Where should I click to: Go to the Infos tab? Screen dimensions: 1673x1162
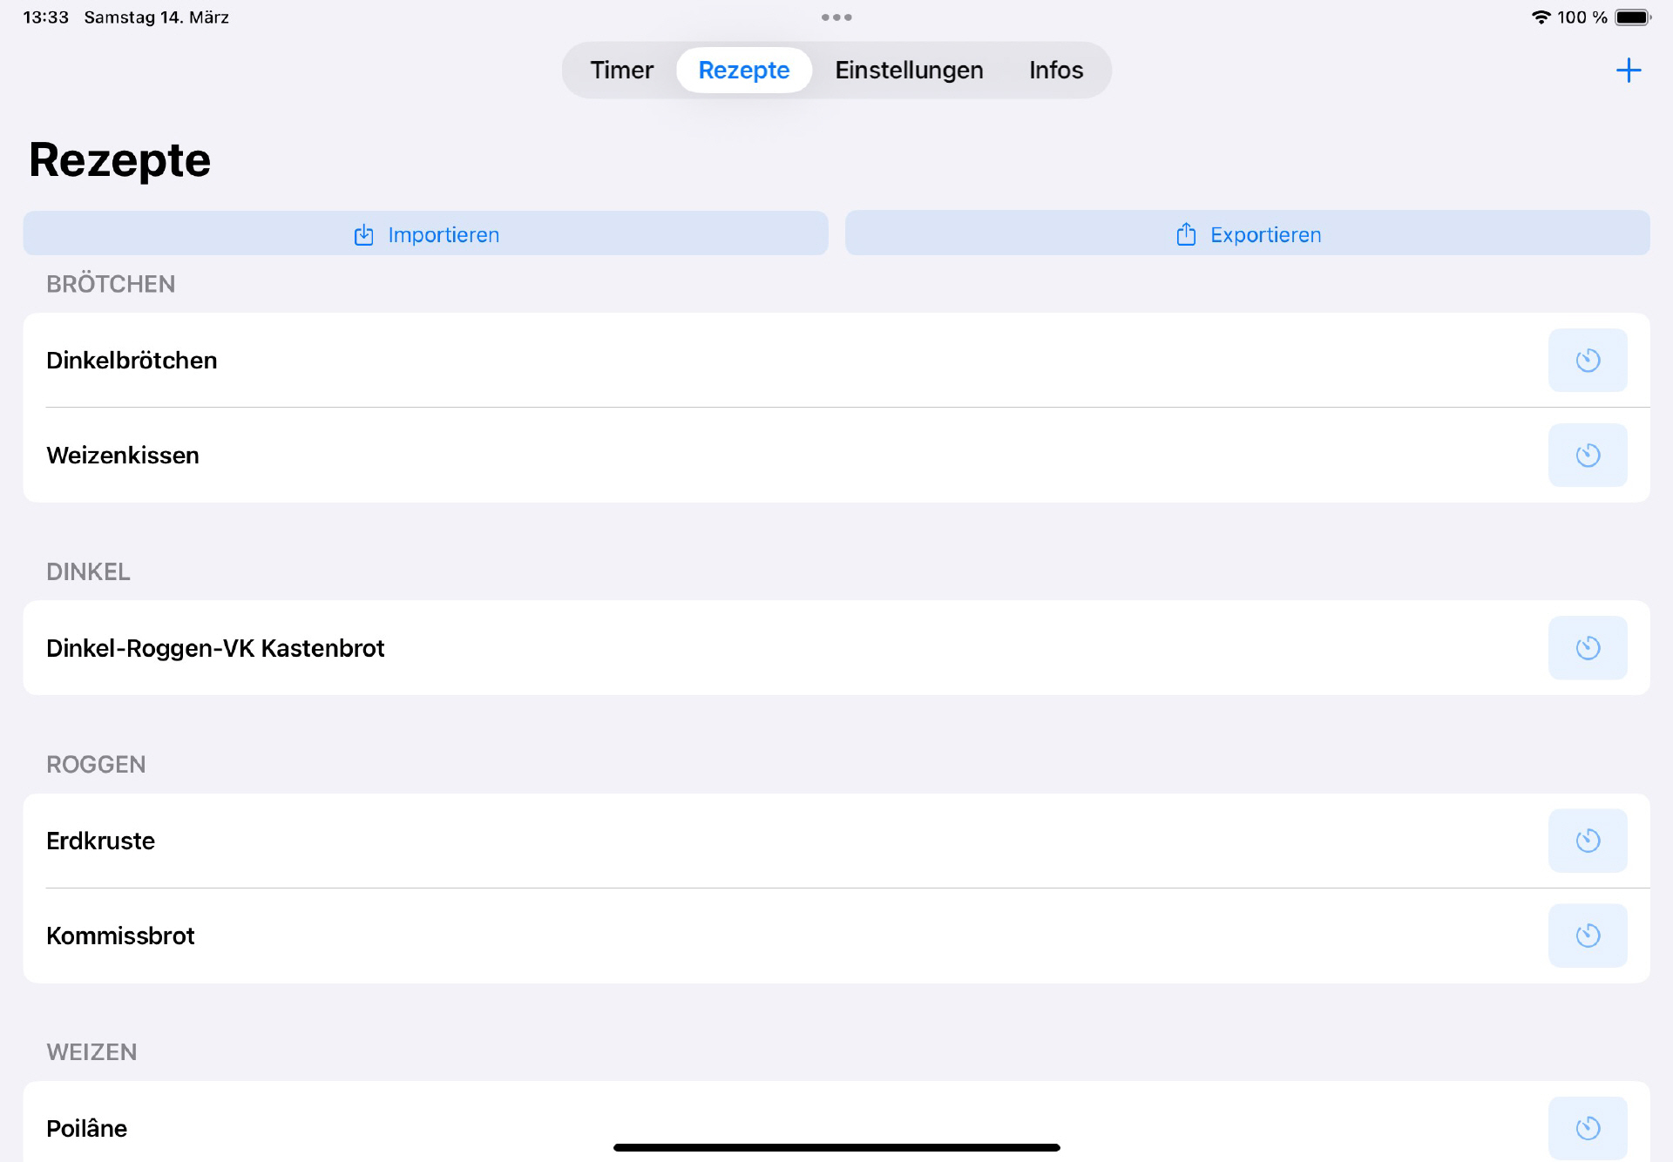pyautogui.click(x=1055, y=70)
